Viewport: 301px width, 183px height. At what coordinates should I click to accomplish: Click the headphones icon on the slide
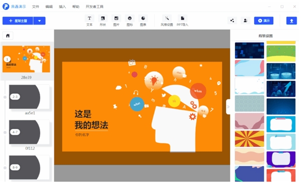pos(136,93)
